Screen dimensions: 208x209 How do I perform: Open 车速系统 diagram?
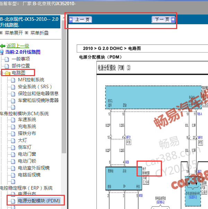27,120
